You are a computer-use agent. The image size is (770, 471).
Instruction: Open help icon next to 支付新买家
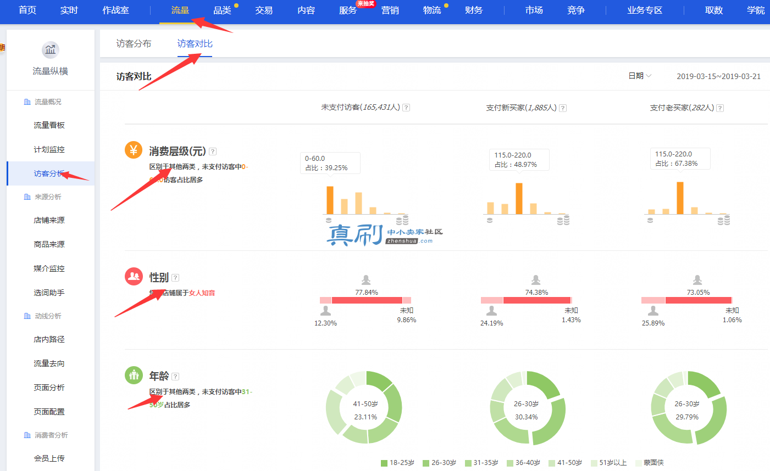pyautogui.click(x=563, y=108)
